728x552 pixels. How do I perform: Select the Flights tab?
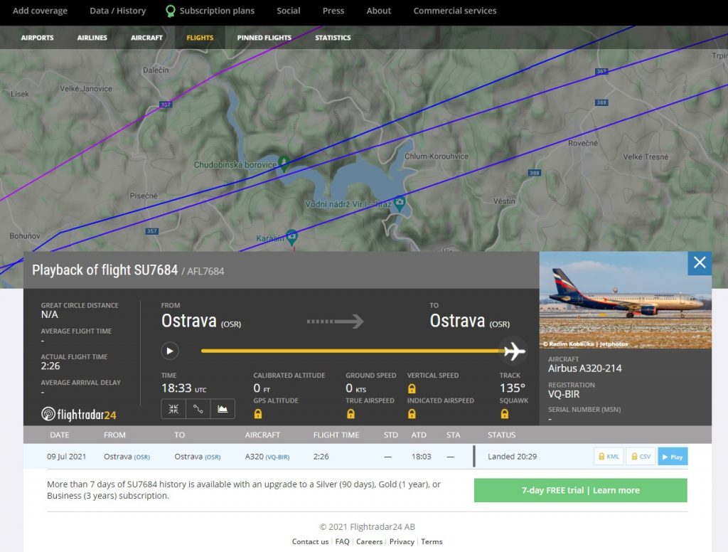pos(200,38)
